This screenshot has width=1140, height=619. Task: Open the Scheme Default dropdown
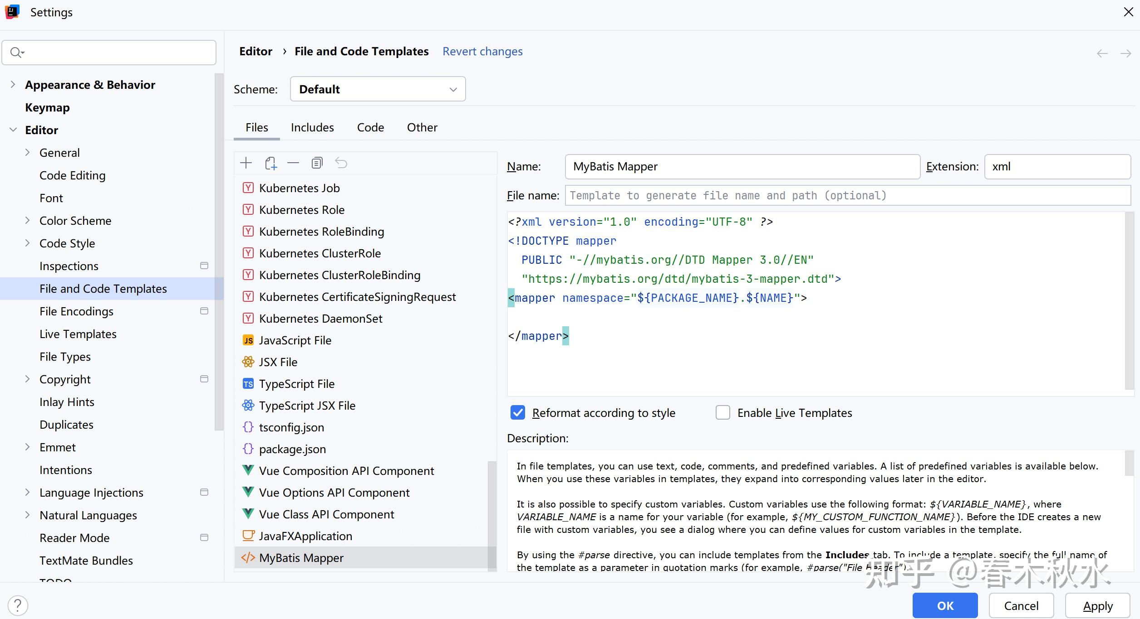378,89
